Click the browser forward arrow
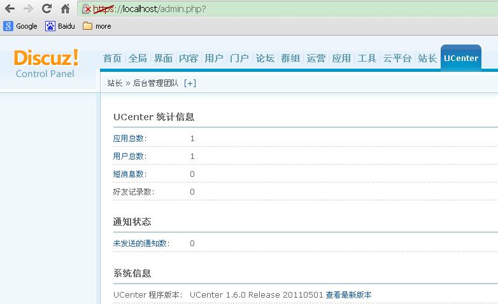Viewport: 498px width, 304px height. [28, 8]
